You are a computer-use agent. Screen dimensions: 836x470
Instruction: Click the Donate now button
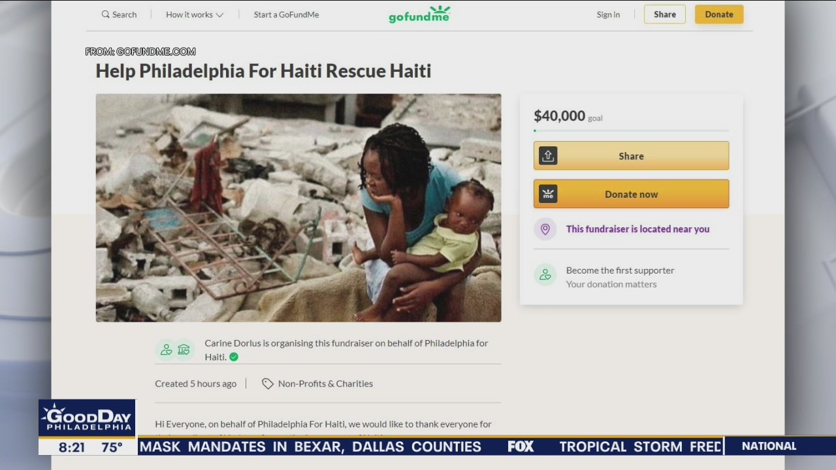(631, 194)
